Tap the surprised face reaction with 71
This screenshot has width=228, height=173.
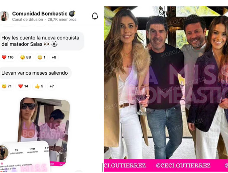7,86
